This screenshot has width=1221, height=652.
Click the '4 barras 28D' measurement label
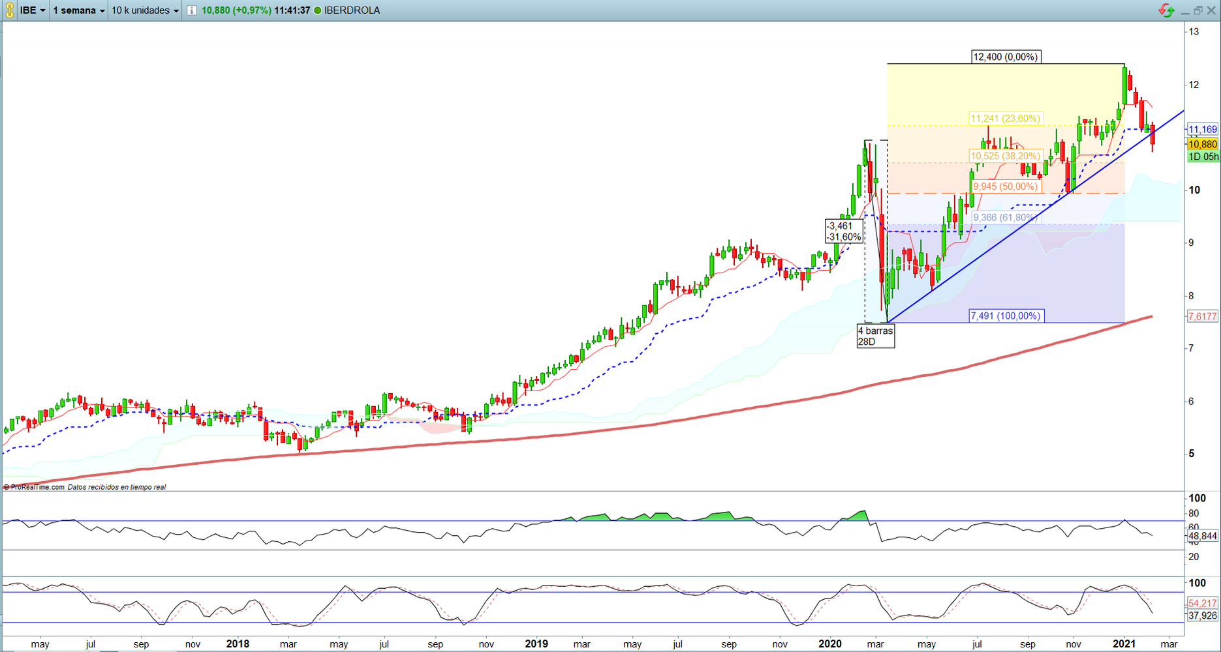875,336
